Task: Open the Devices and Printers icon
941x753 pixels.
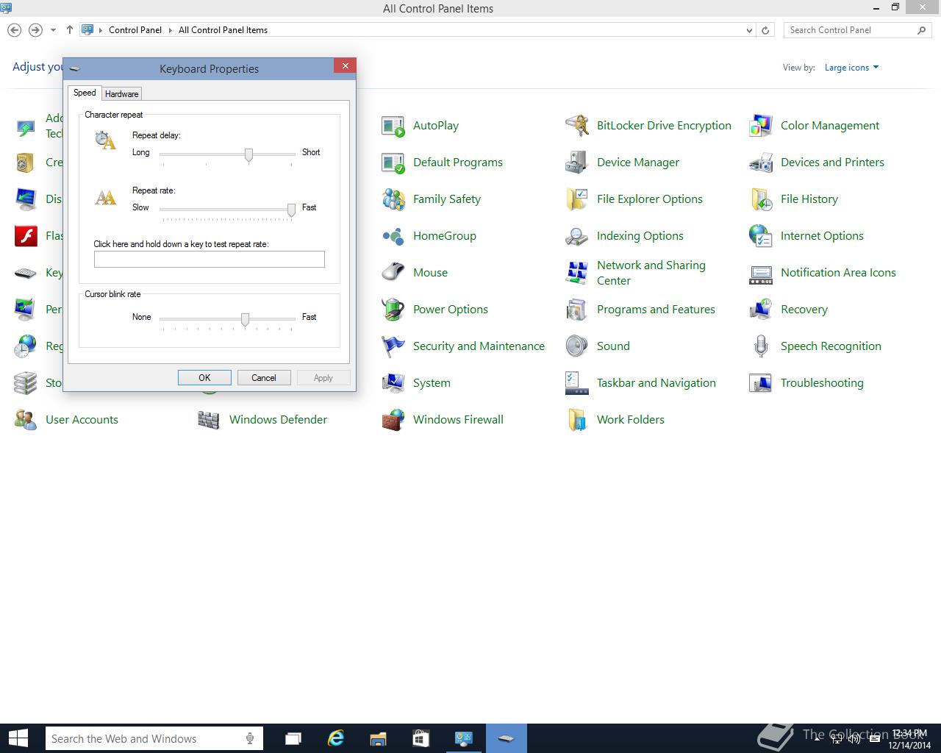Action: pos(761,163)
